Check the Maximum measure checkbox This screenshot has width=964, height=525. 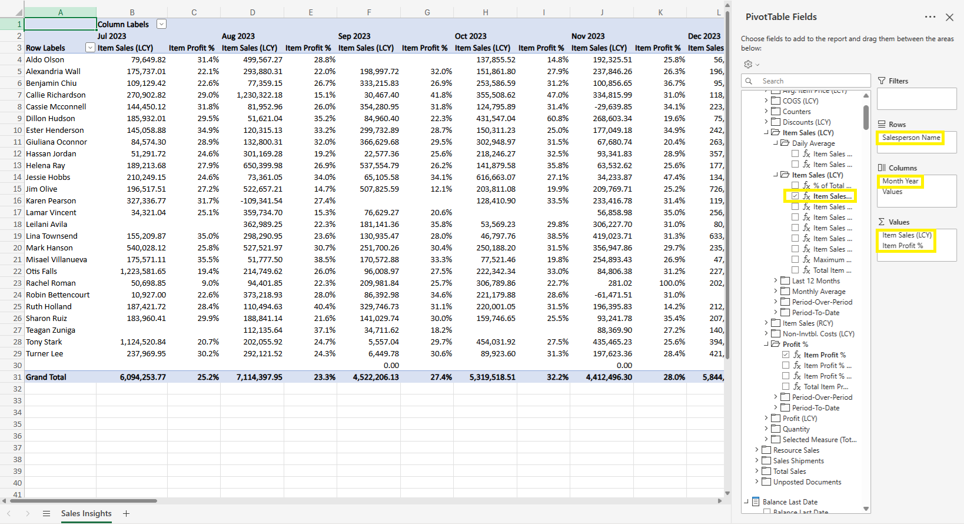point(795,260)
